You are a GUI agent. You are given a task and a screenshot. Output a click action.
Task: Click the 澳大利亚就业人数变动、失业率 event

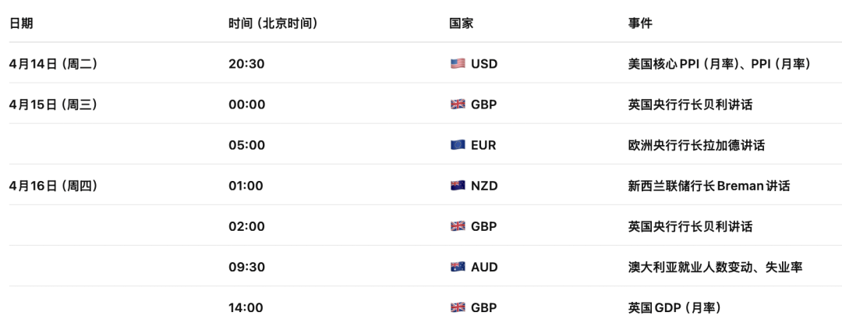pos(715,267)
